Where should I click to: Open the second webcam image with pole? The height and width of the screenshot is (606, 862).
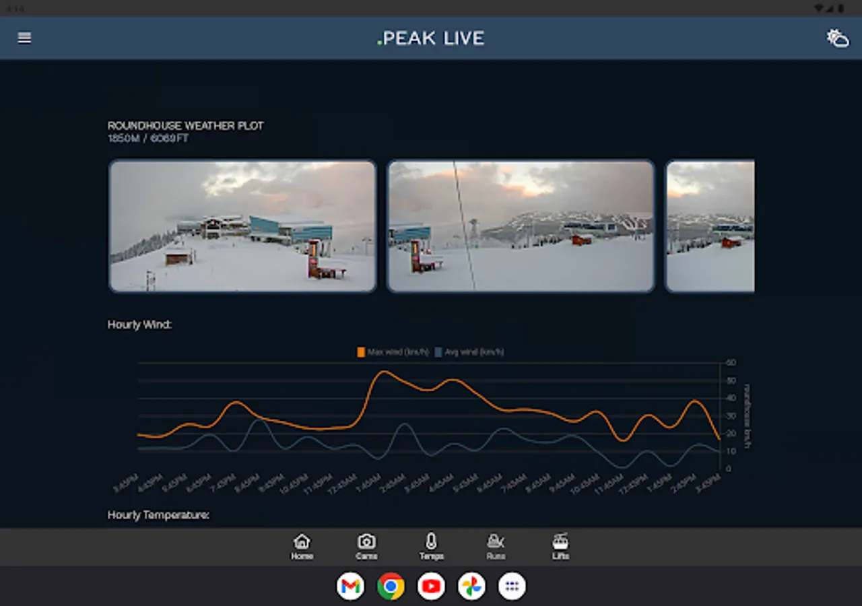pyautogui.click(x=521, y=226)
